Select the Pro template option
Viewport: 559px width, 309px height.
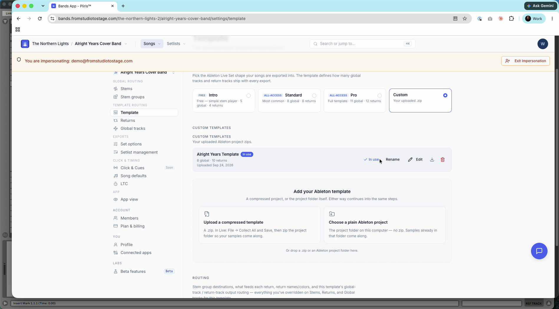[x=355, y=100]
